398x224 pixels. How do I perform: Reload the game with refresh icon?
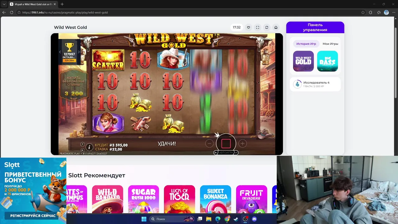(x=266, y=27)
